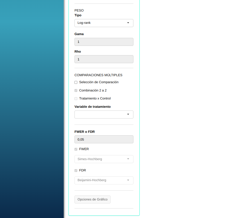The height and width of the screenshot is (218, 242).
Task: Click the FWER o FDR label text
Action: click(85, 132)
